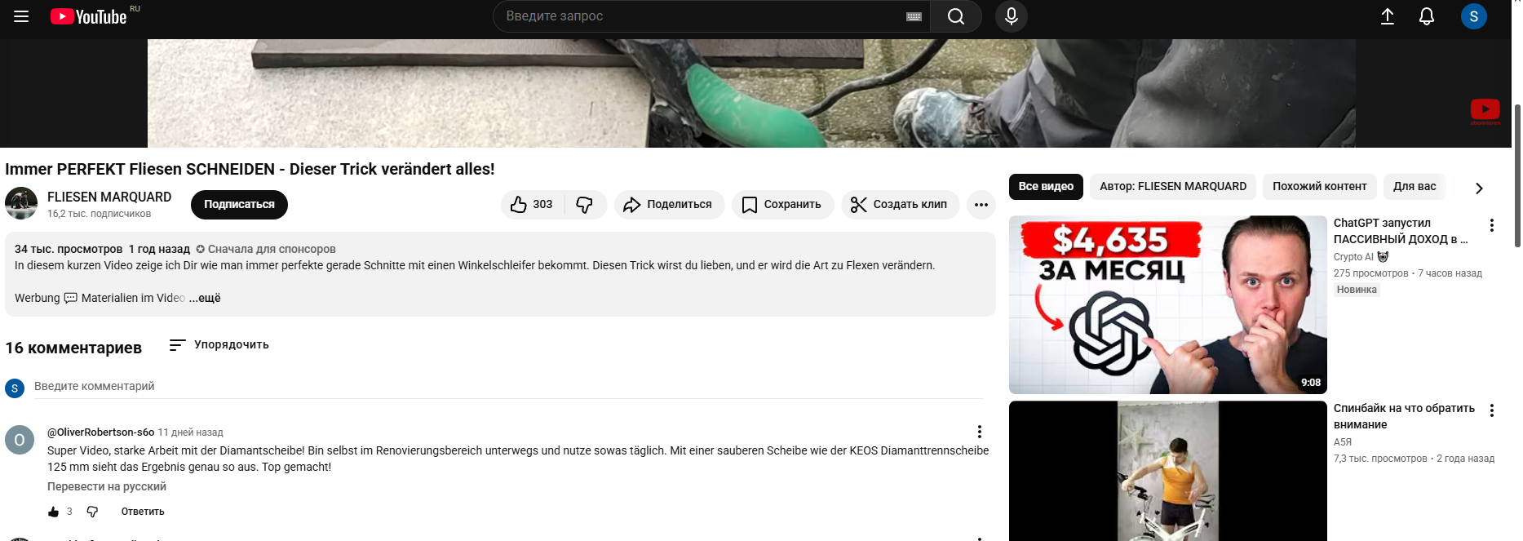Create a clip with Создать клип
This screenshot has width=1523, height=541.
pos(900,205)
